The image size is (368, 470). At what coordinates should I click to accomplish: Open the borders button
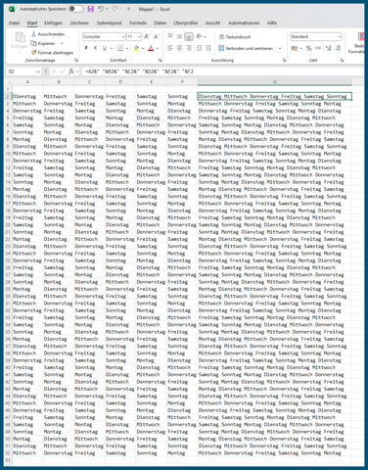pos(120,48)
